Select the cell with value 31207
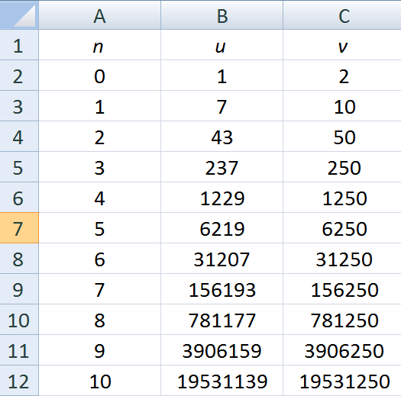 click(222, 259)
